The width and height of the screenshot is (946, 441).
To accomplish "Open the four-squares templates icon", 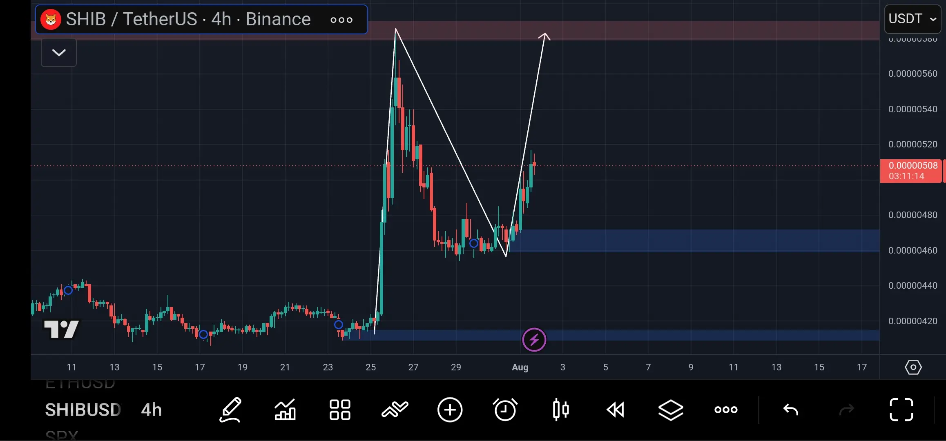I will pos(340,410).
